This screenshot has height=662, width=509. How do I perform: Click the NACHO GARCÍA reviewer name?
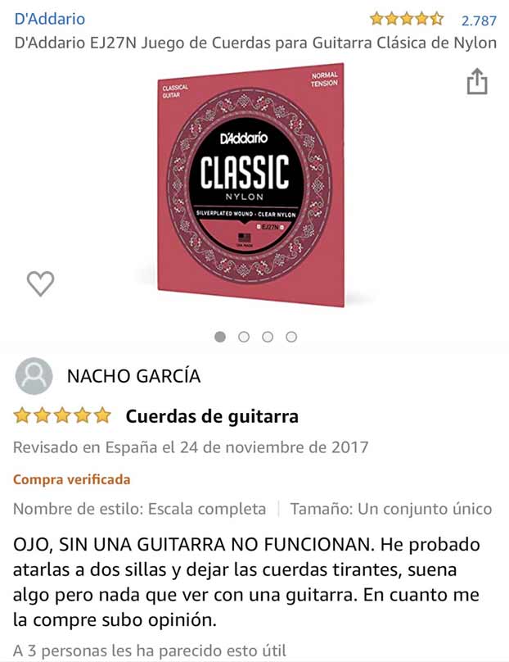pyautogui.click(x=133, y=376)
